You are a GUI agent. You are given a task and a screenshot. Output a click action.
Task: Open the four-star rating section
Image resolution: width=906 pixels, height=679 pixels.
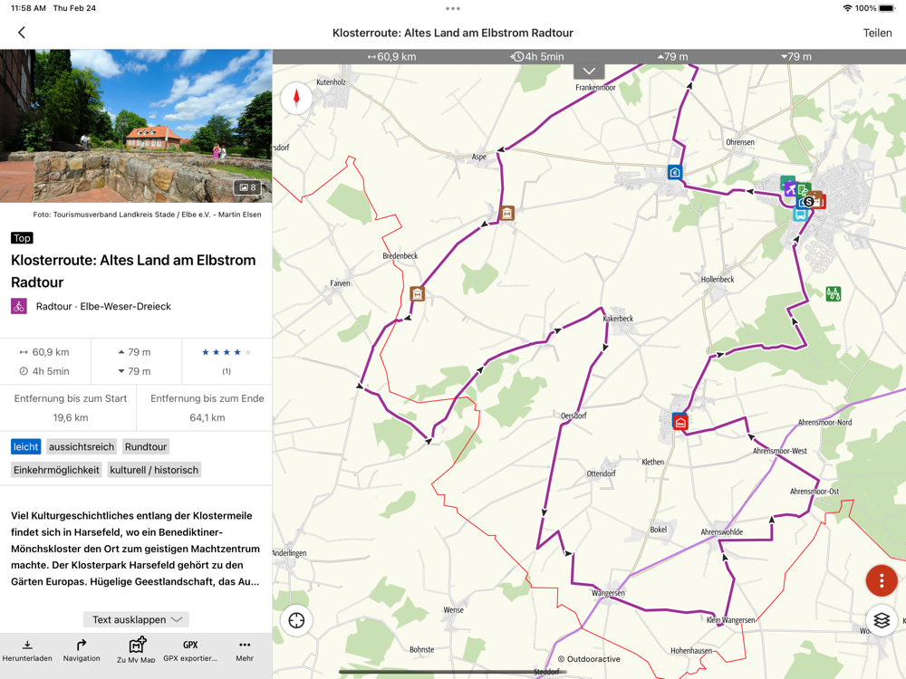point(226,361)
